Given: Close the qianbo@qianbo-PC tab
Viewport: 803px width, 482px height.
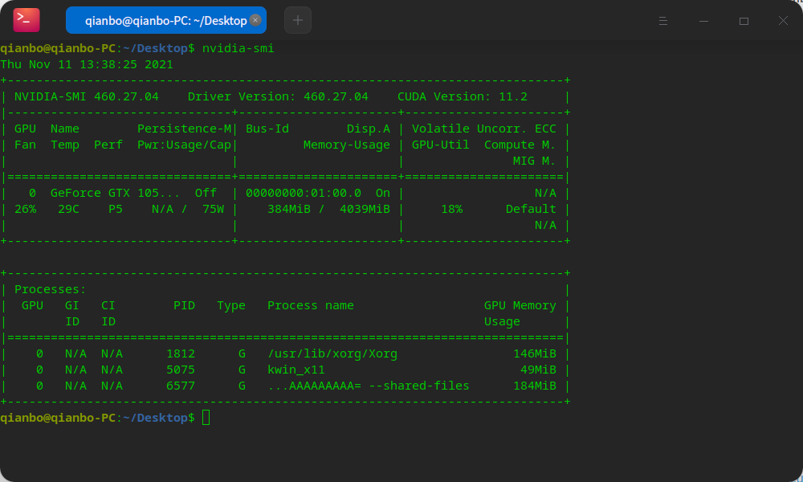Looking at the screenshot, I should (x=255, y=20).
